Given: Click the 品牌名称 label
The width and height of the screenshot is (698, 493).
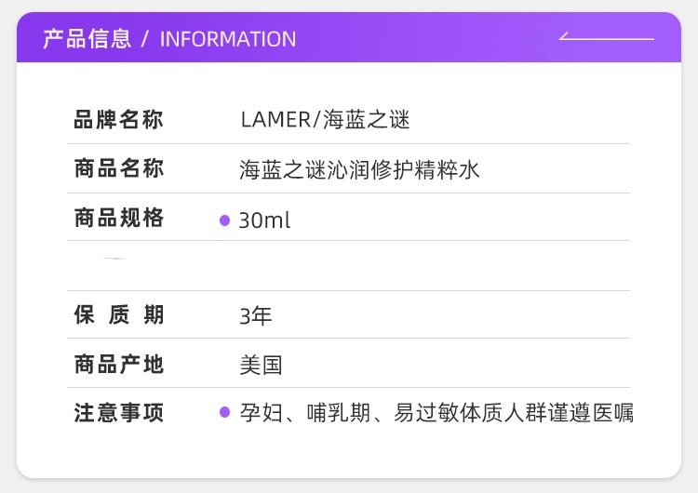Looking at the screenshot, I should point(118,120).
